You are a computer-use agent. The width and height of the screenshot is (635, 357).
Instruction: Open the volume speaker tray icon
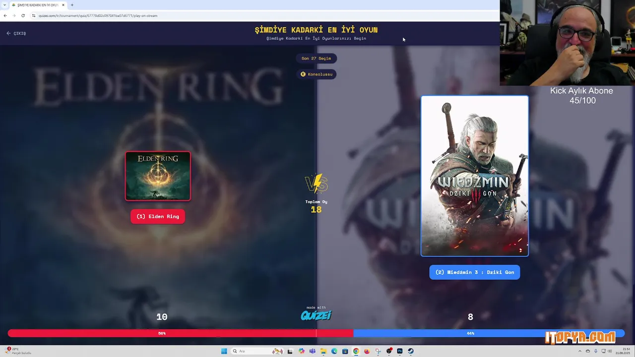pos(610,351)
